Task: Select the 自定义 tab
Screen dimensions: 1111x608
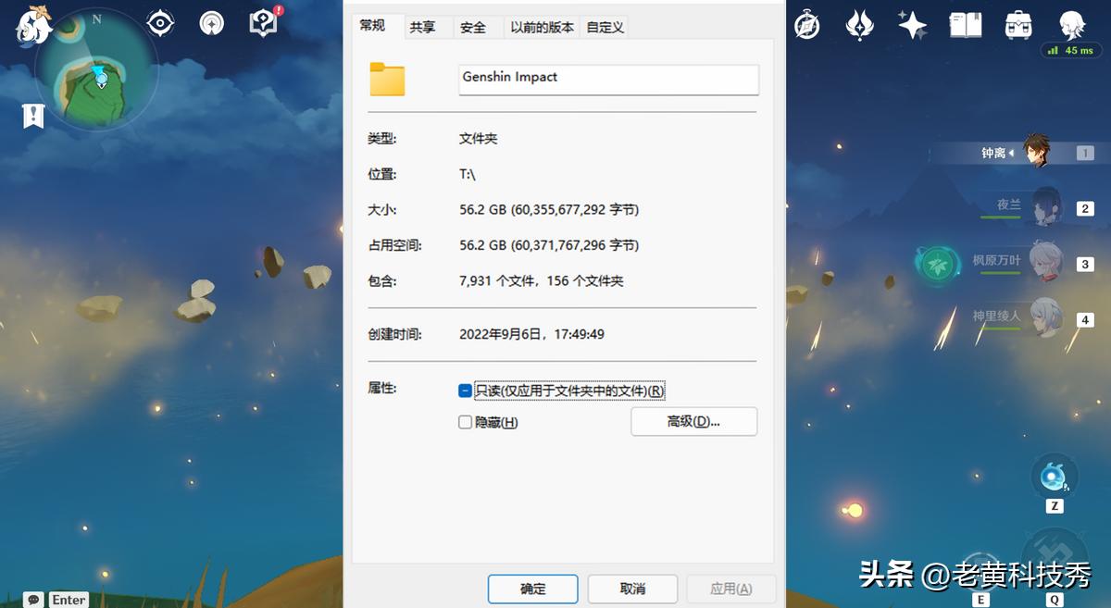Action: [x=606, y=28]
